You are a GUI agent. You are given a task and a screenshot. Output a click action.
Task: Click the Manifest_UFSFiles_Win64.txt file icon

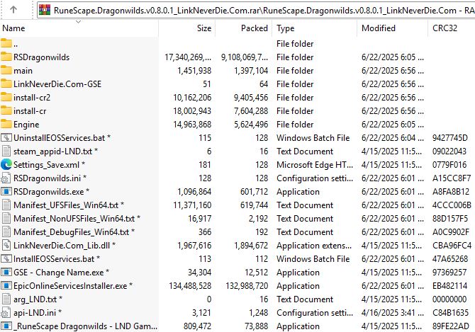pyautogui.click(x=6, y=205)
